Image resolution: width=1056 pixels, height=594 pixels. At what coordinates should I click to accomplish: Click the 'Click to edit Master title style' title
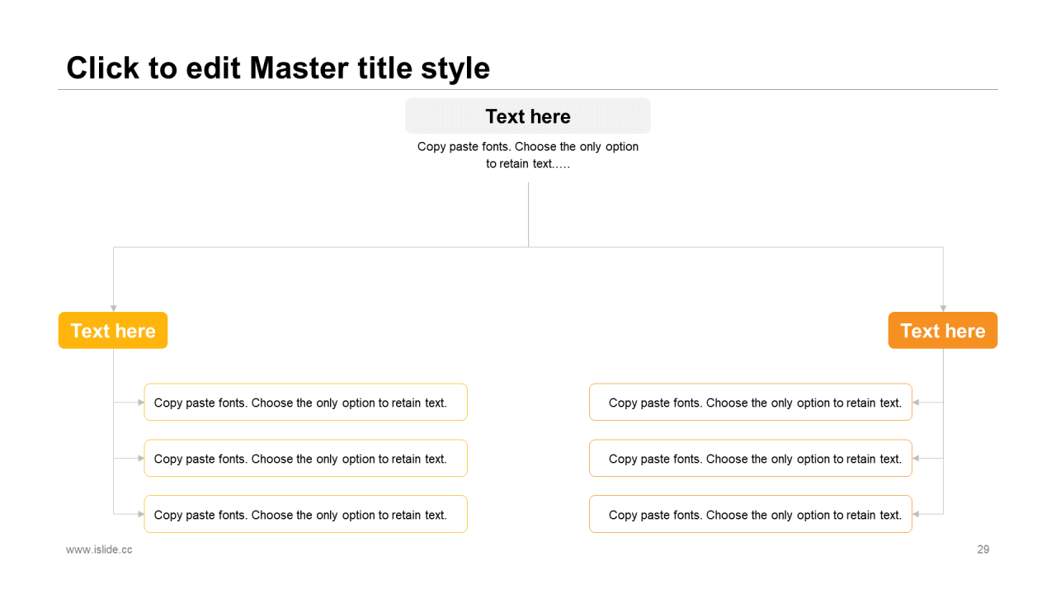(278, 68)
